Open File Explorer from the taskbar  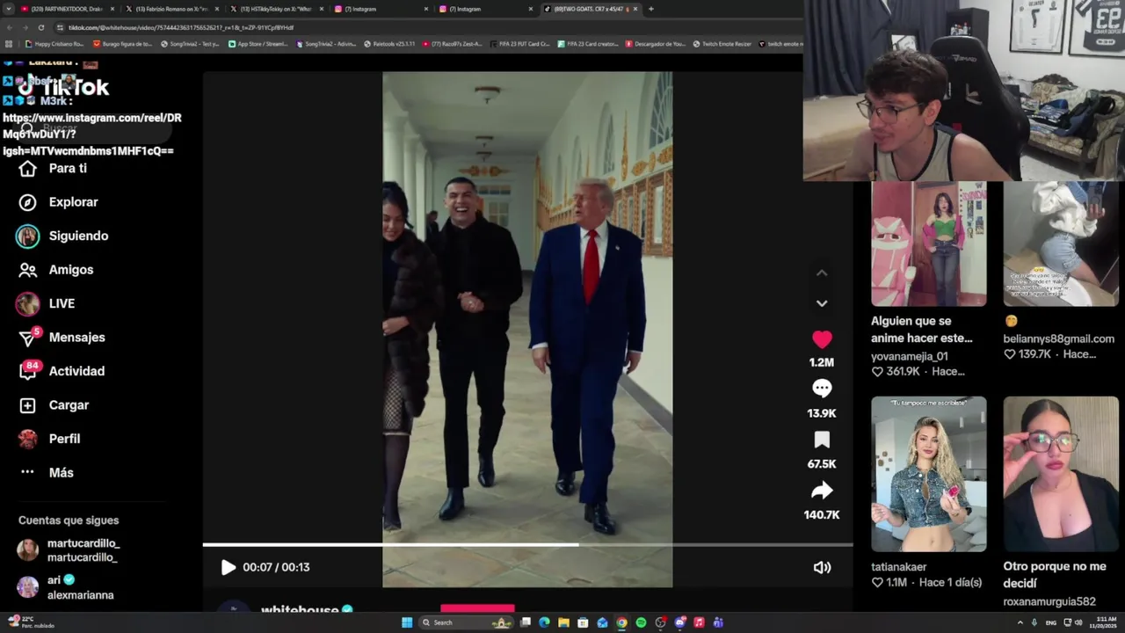click(x=563, y=622)
